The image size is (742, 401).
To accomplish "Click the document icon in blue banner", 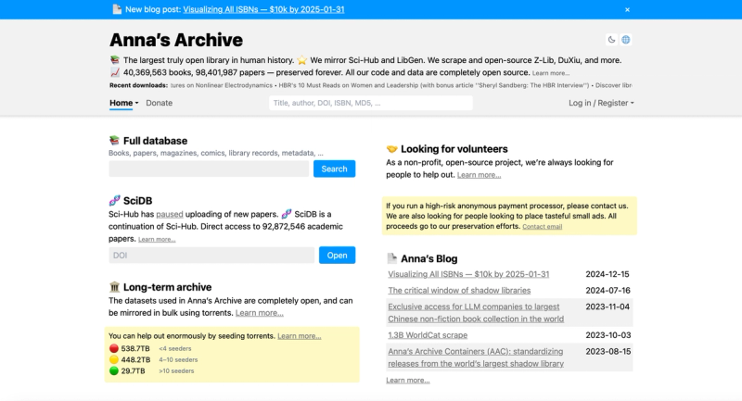I will tap(117, 9).
